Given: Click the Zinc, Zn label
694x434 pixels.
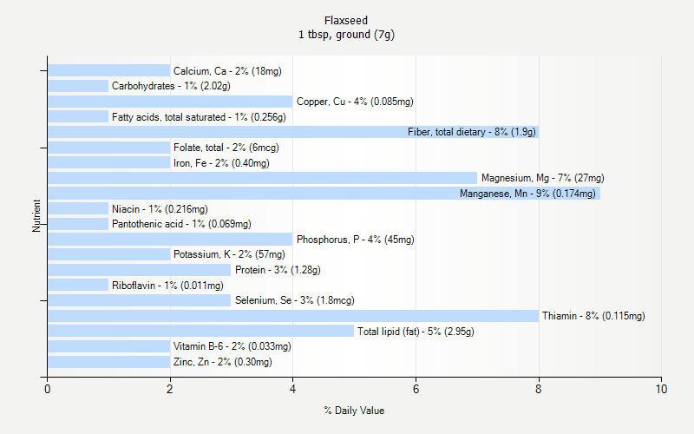Looking at the screenshot, I should tap(222, 362).
